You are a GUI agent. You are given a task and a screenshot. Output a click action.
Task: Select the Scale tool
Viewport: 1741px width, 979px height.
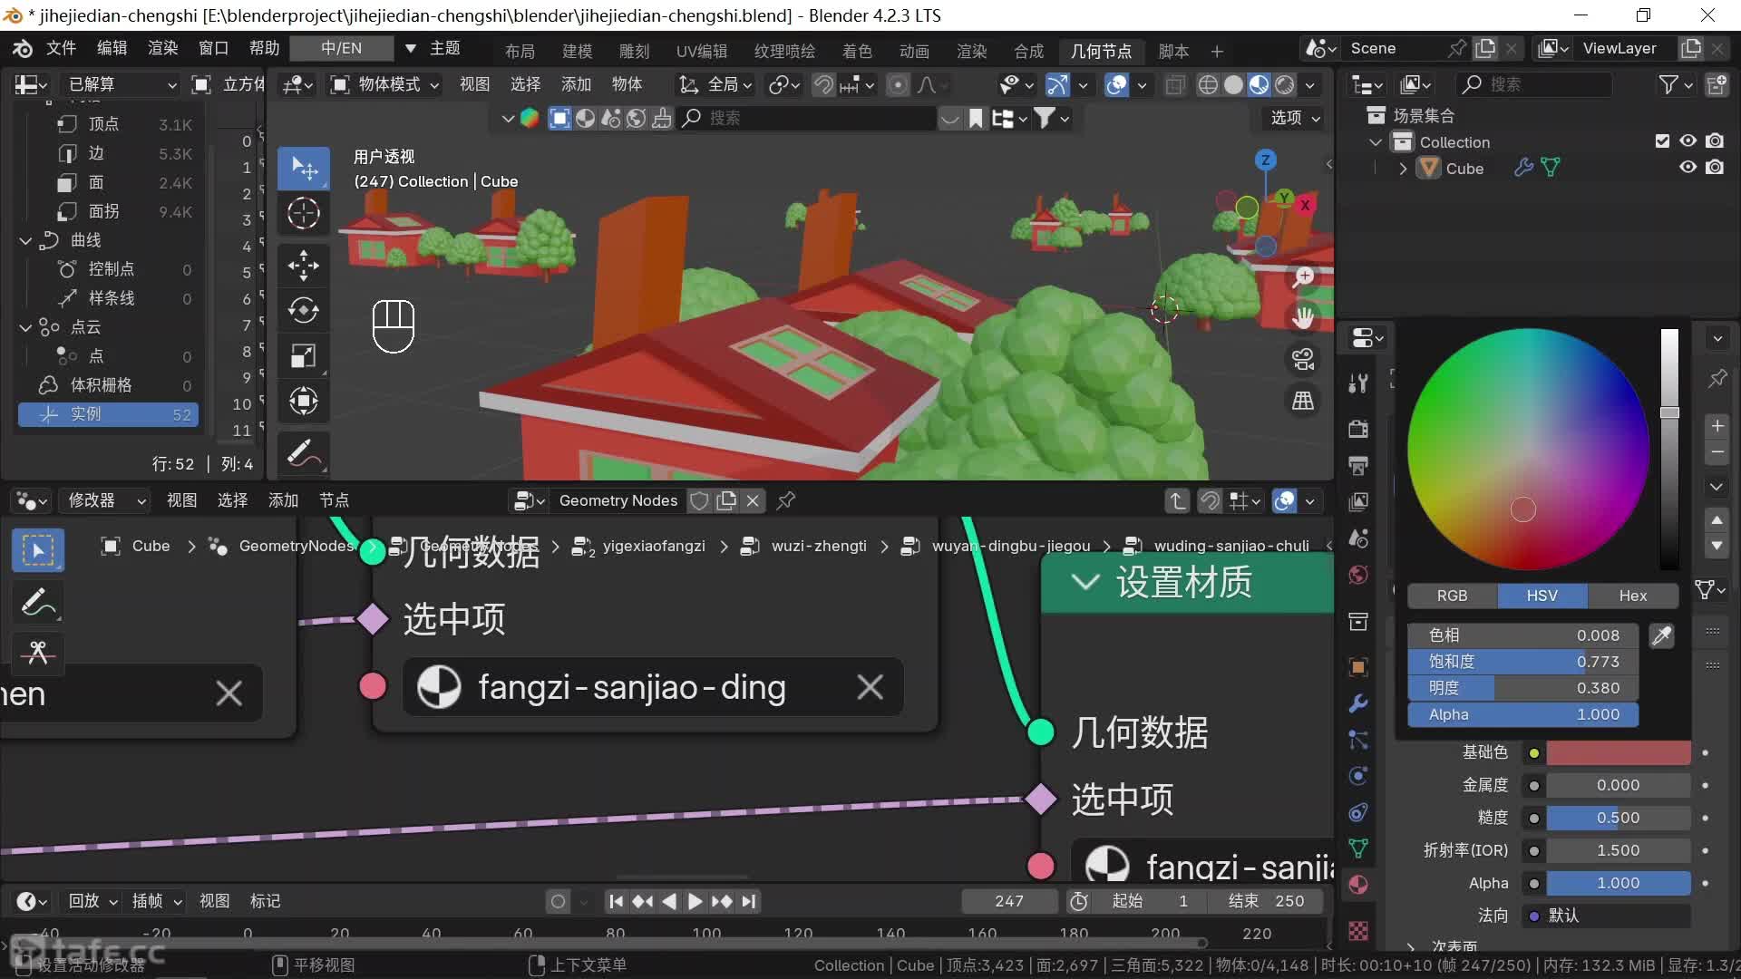click(303, 356)
